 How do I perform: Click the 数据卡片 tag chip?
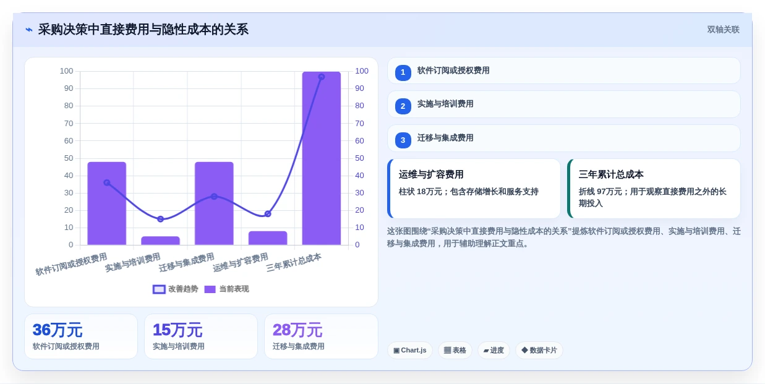coord(539,350)
